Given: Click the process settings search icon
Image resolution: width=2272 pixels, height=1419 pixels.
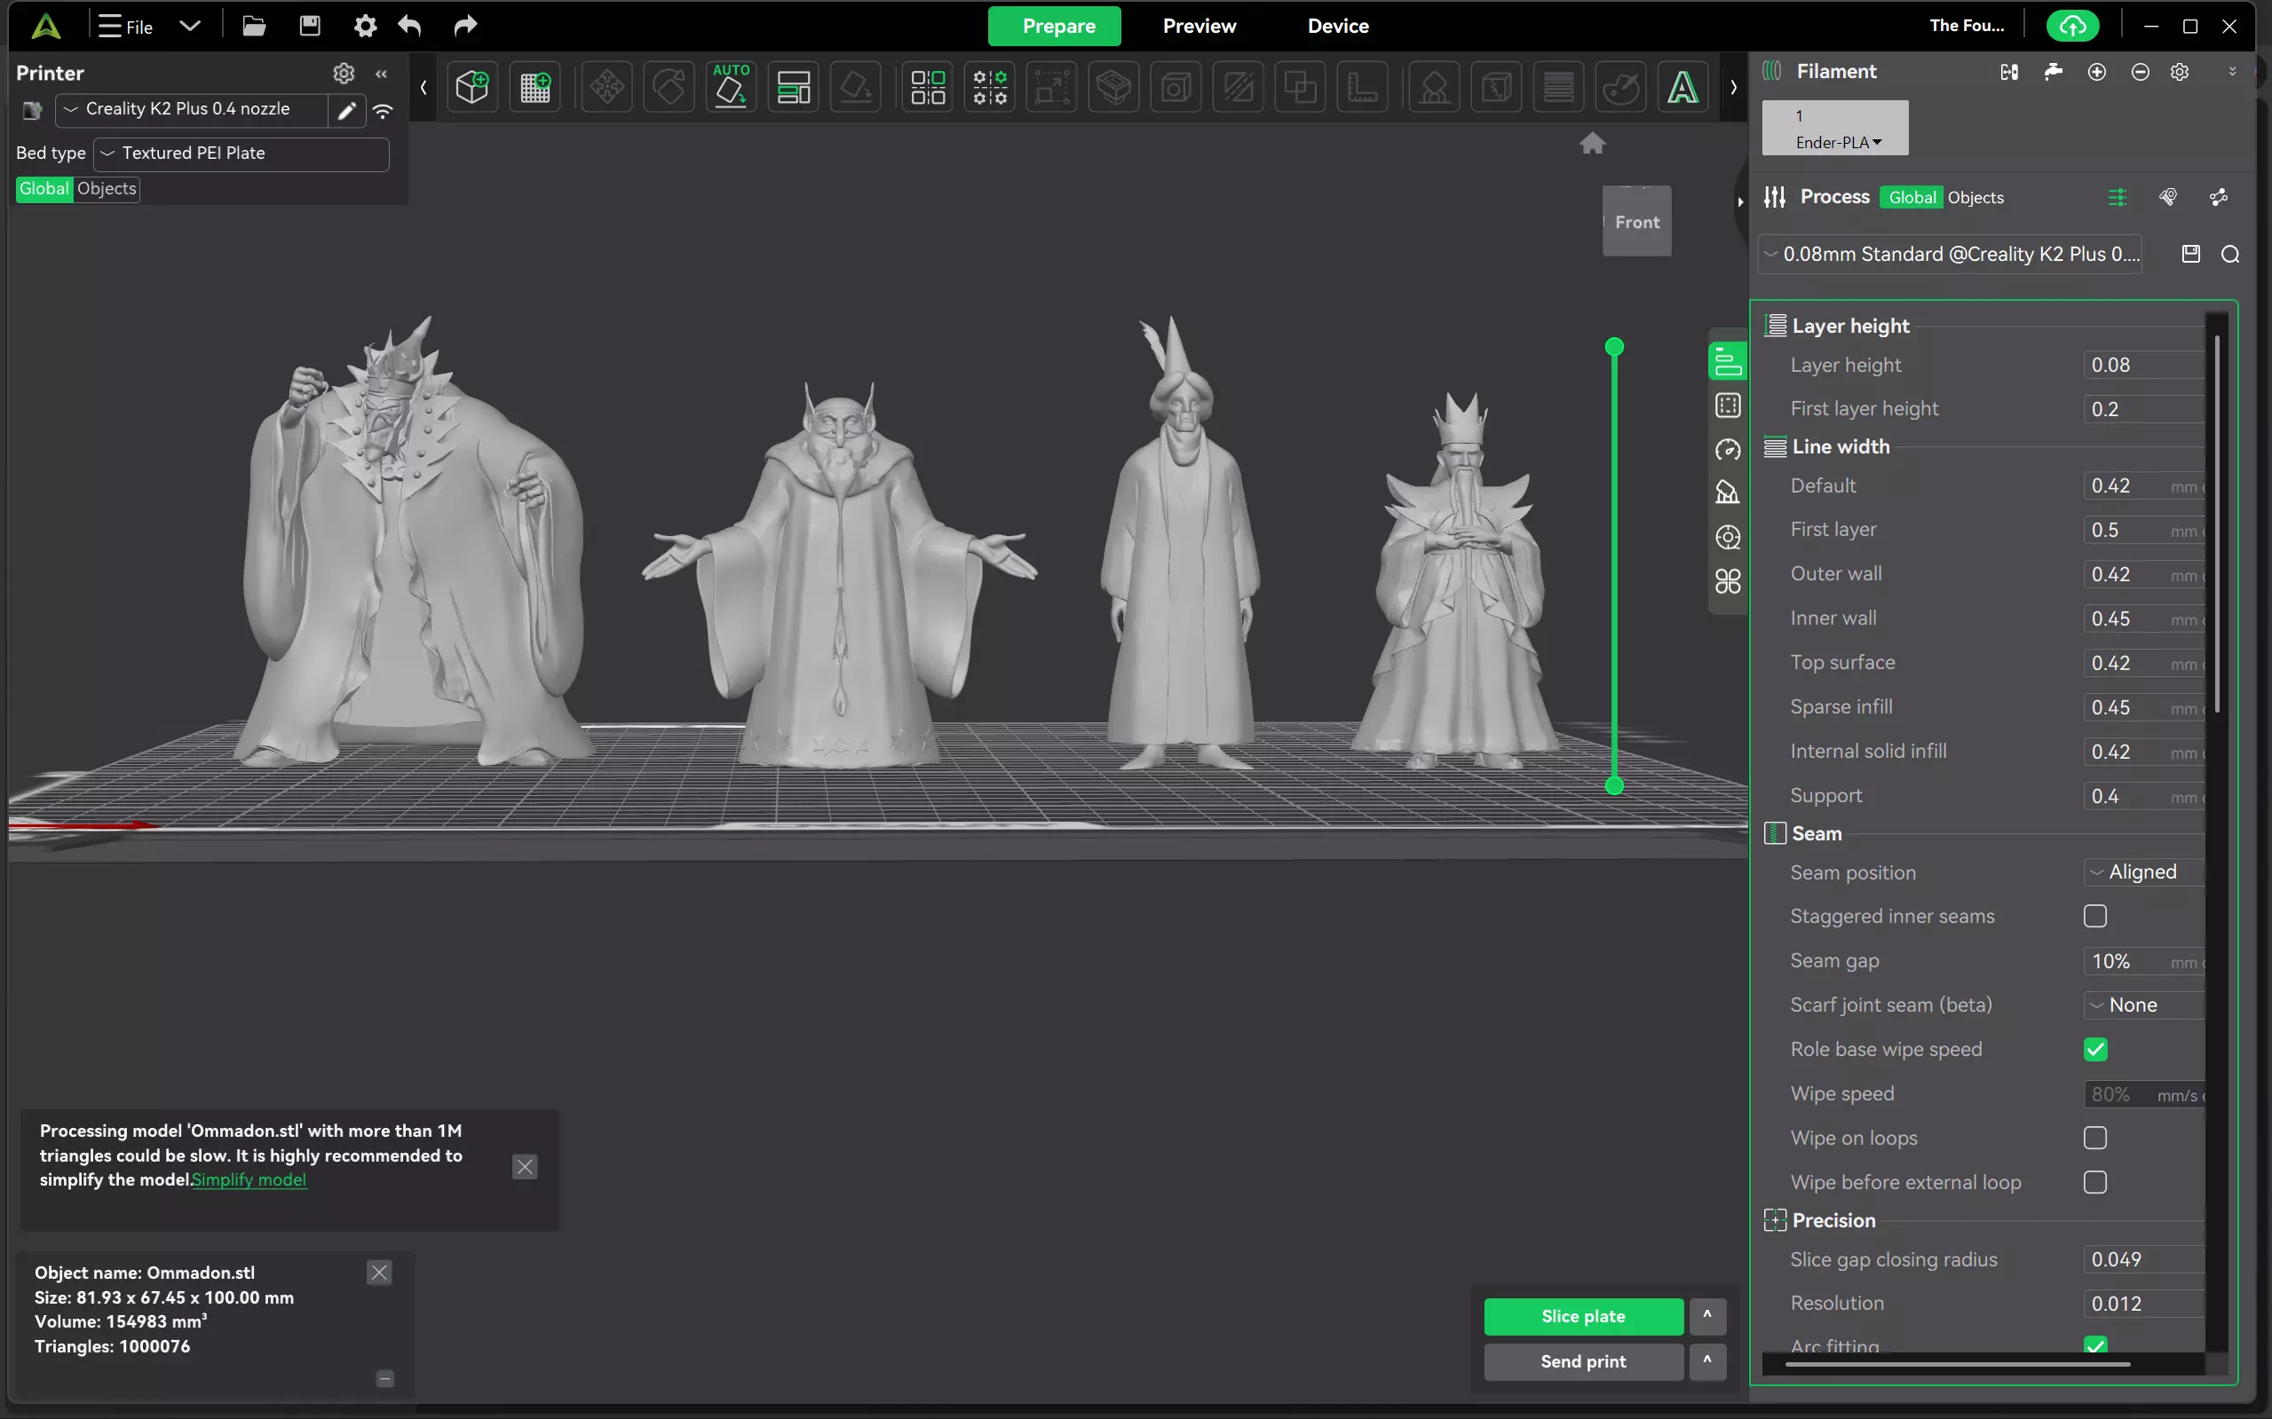Looking at the screenshot, I should (x=2230, y=255).
